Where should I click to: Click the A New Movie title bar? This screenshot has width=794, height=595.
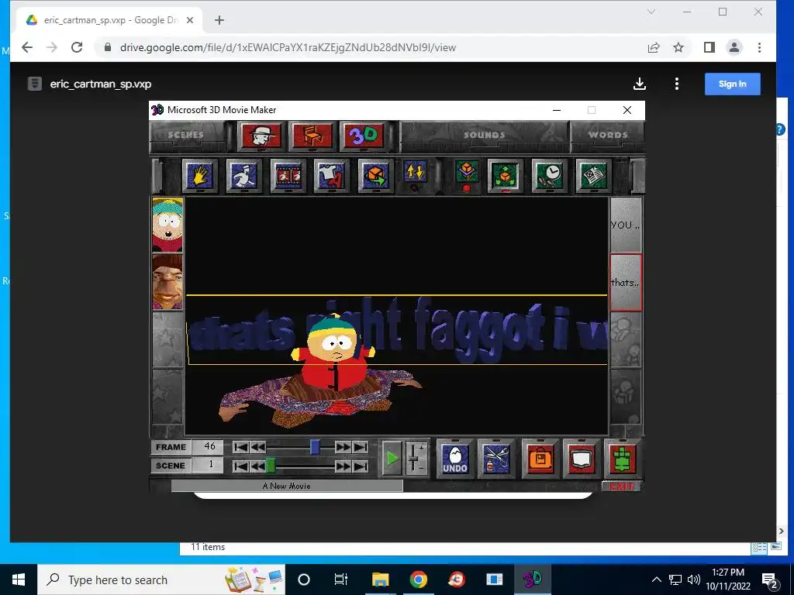pos(287,486)
